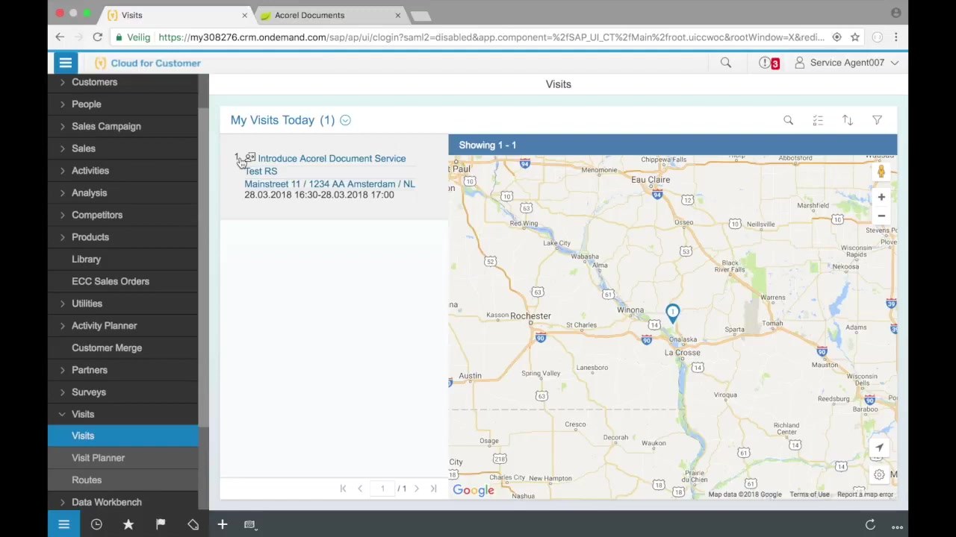Open My Visits Today query dropdown
Viewport: 956px width, 537px height.
(x=345, y=120)
